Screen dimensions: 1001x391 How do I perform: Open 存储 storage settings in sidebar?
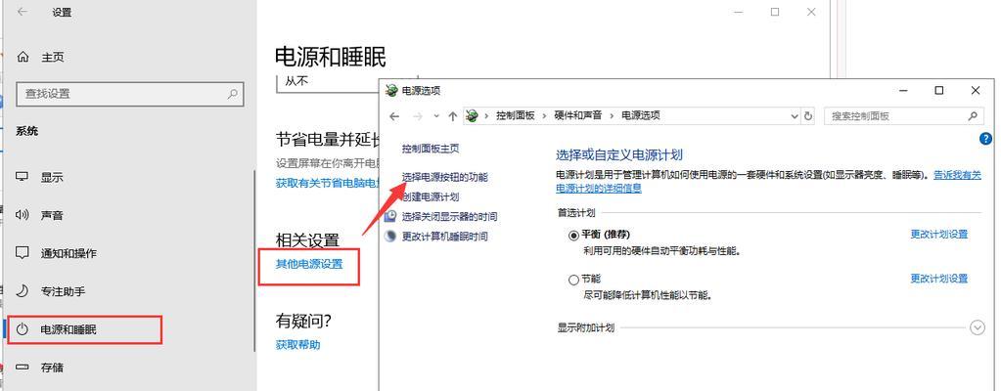pyautogui.click(x=52, y=368)
